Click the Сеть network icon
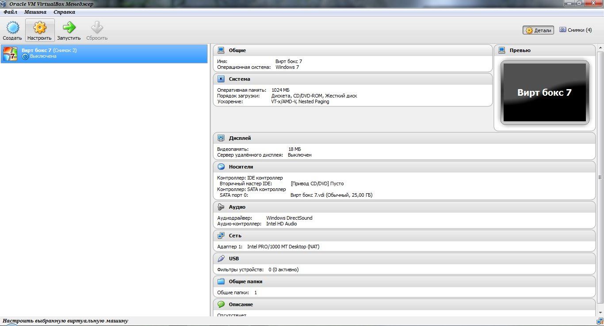The height and width of the screenshot is (326, 604). click(x=221, y=236)
